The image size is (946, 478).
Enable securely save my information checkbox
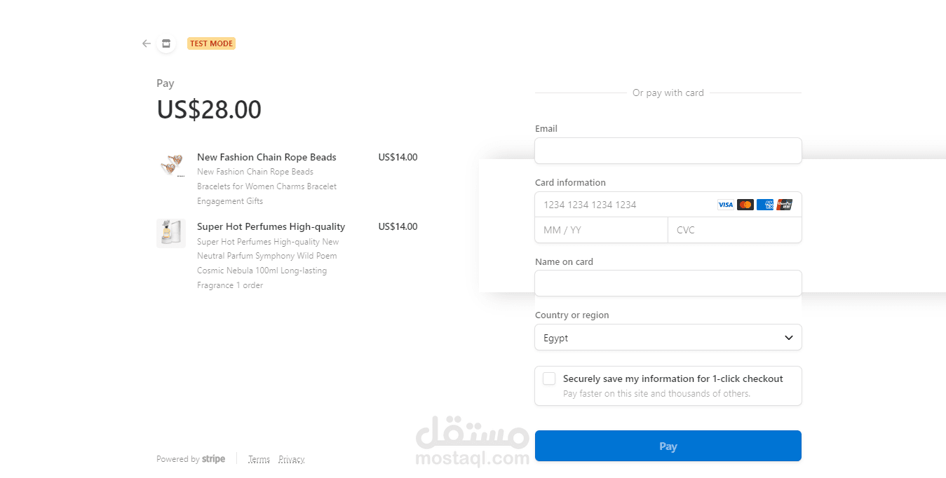[549, 378]
